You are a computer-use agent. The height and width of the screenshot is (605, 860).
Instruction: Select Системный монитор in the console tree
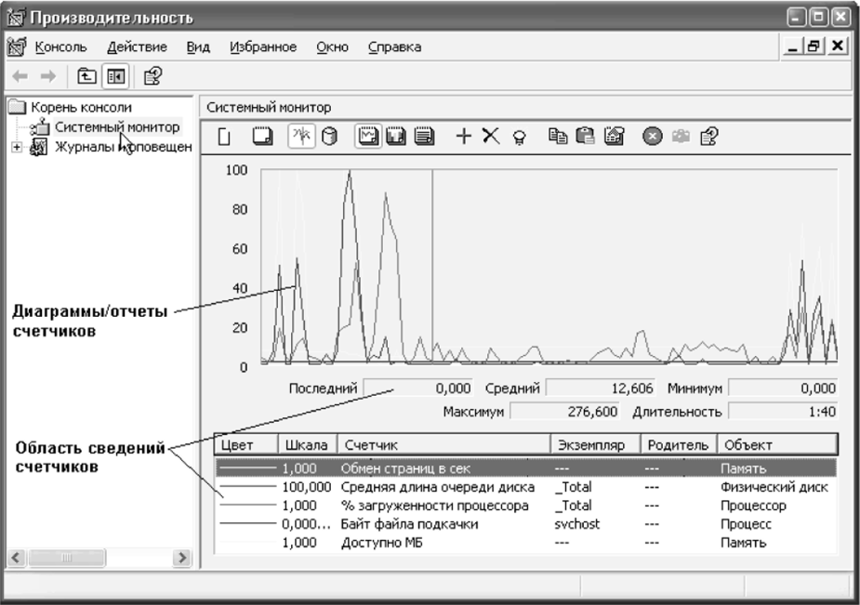tap(117, 127)
